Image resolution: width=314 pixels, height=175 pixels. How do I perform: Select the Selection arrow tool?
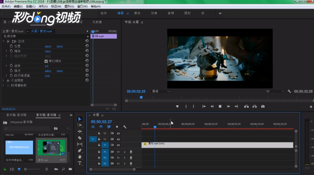[x=80, y=119]
